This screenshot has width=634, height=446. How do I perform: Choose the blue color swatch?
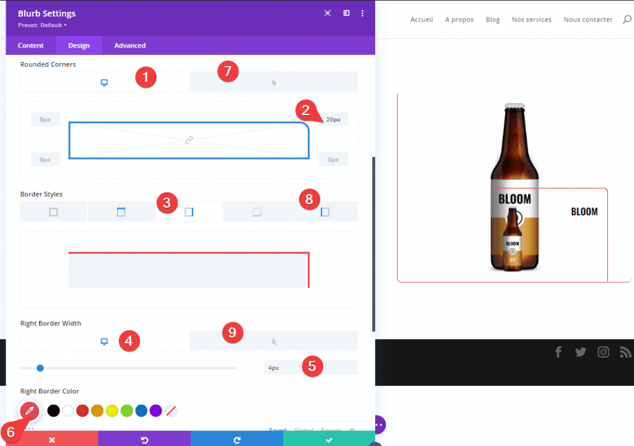click(x=141, y=411)
